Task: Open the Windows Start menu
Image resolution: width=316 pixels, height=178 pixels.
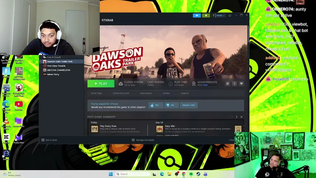Action: point(111,174)
